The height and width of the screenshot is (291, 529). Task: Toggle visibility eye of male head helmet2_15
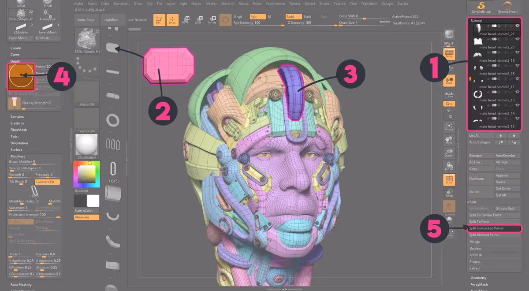click(x=518, y=92)
